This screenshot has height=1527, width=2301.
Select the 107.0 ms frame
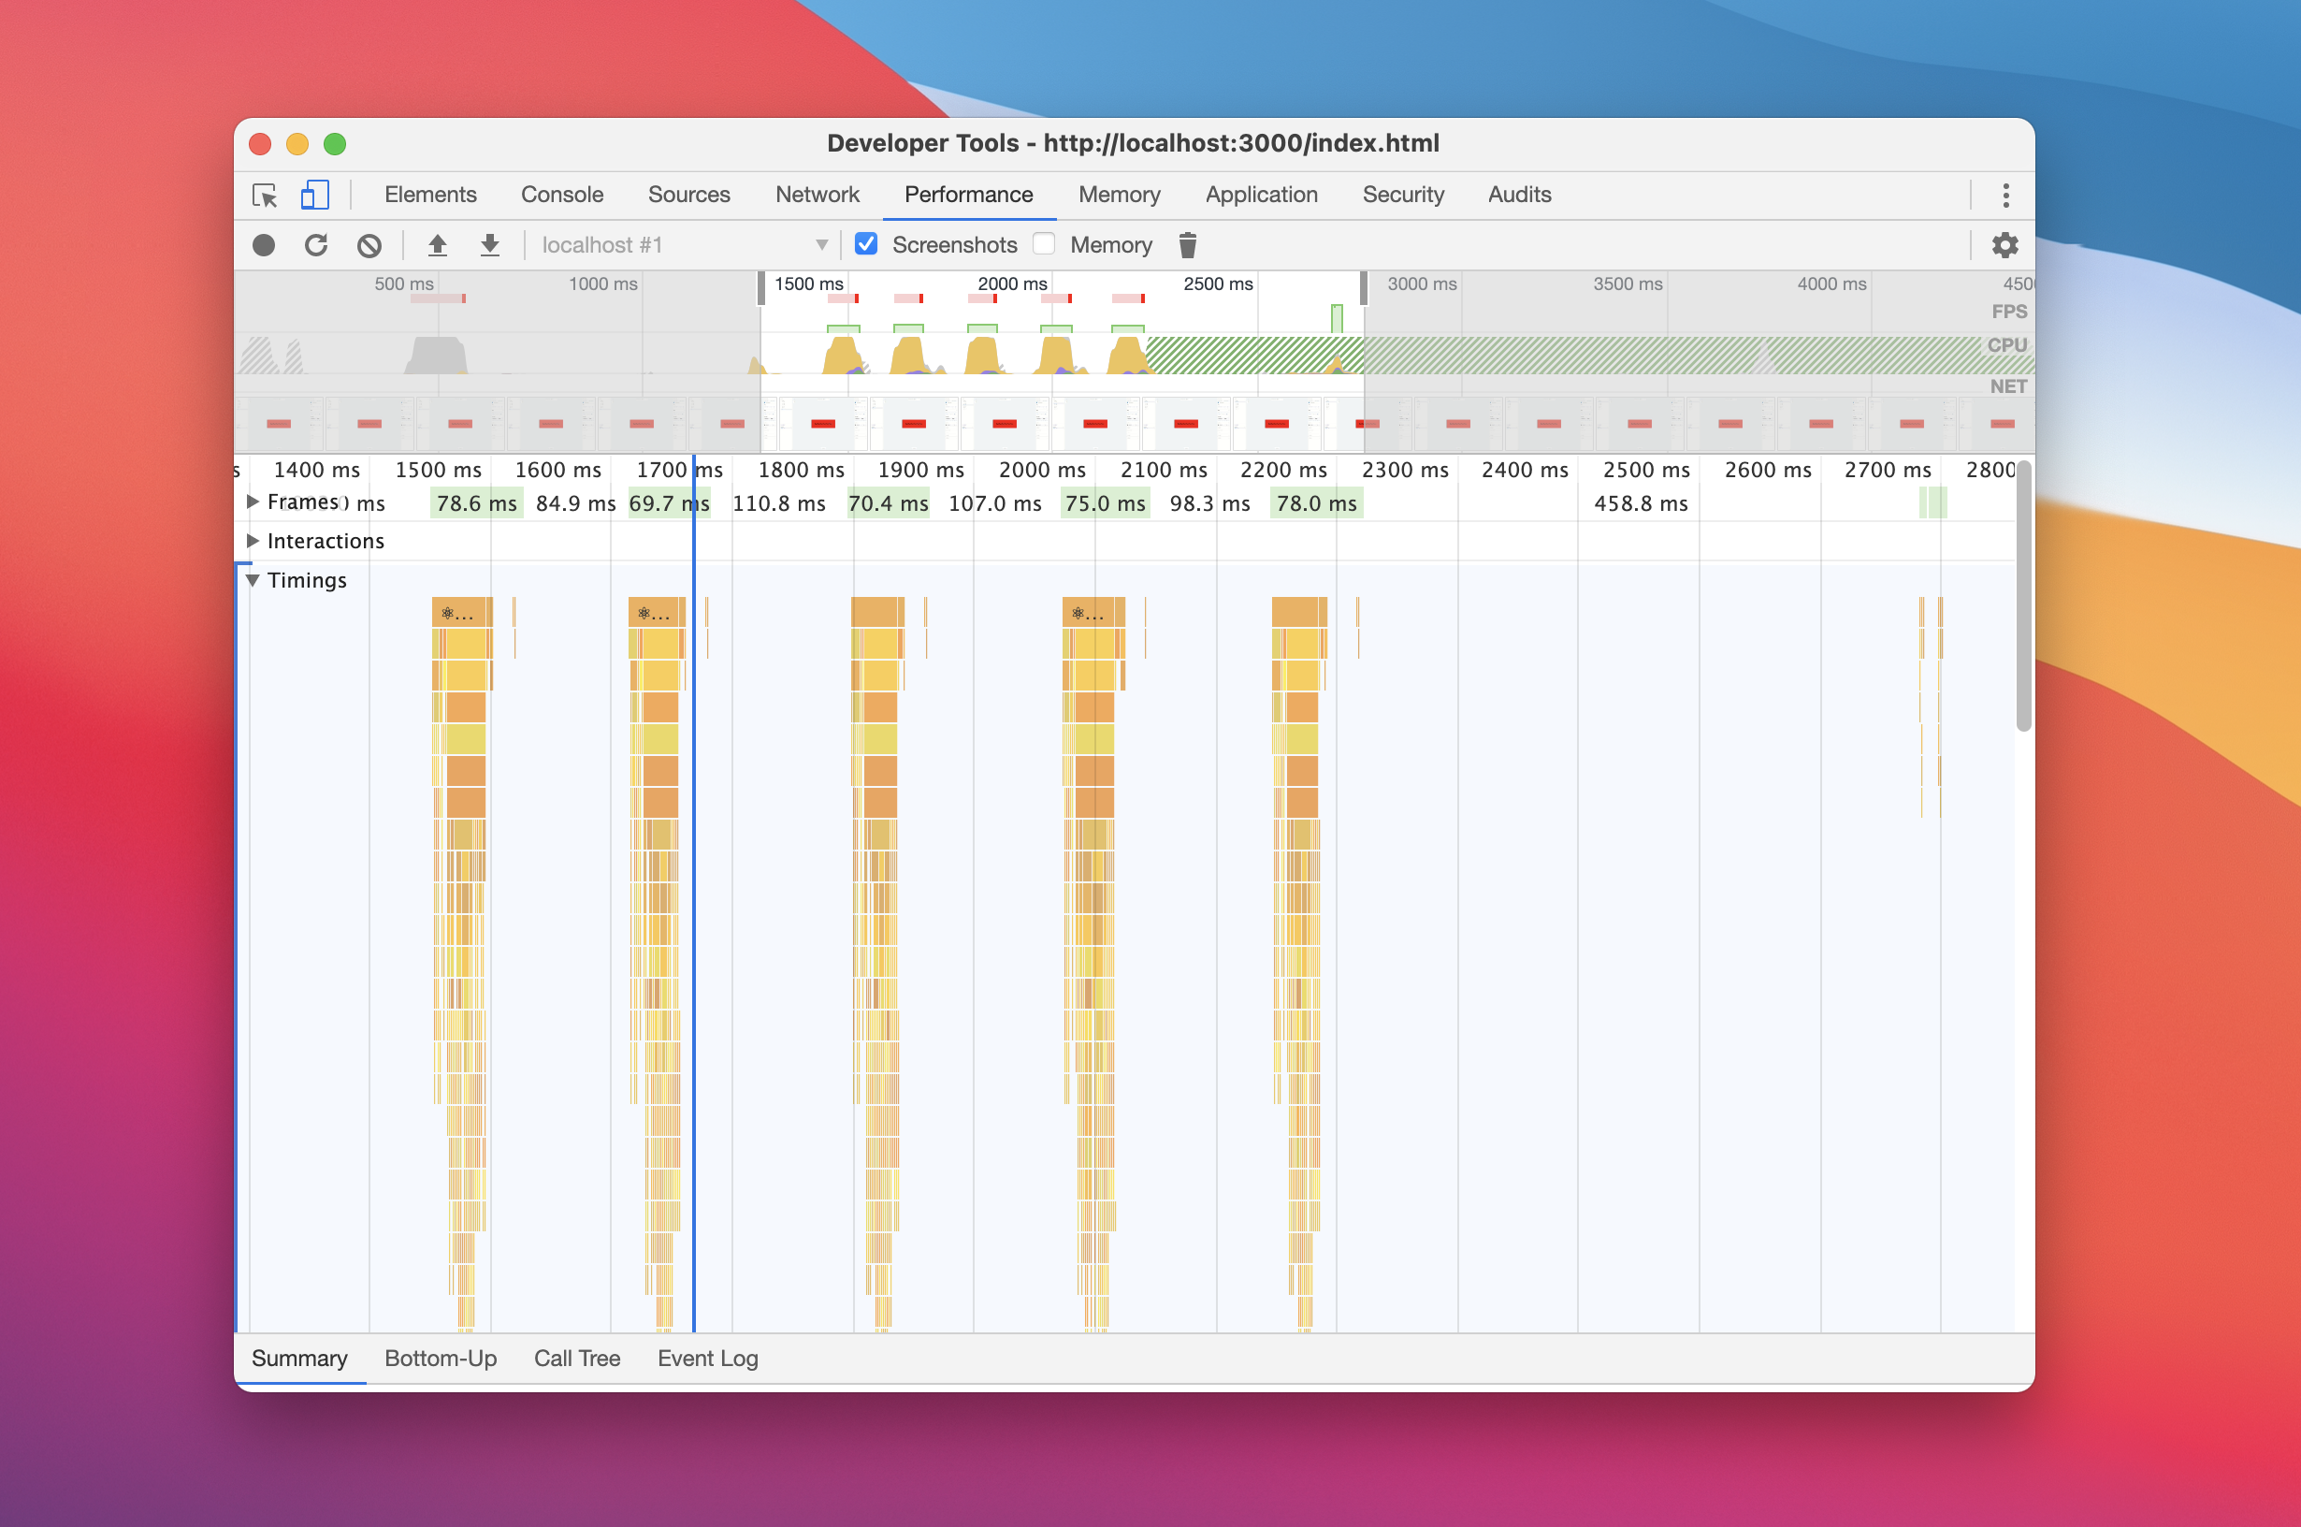pyautogui.click(x=995, y=503)
